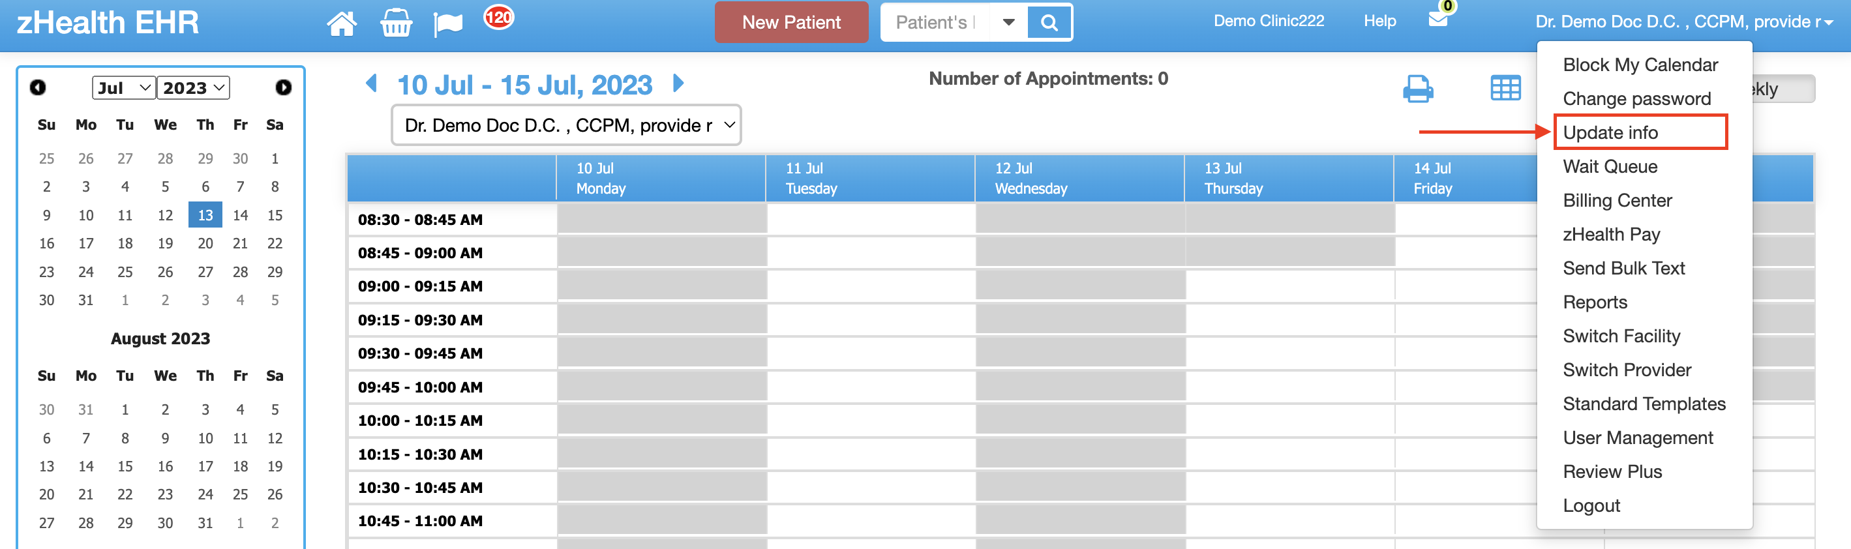Open the Help link
The height and width of the screenshot is (549, 1851).
pos(1378,21)
